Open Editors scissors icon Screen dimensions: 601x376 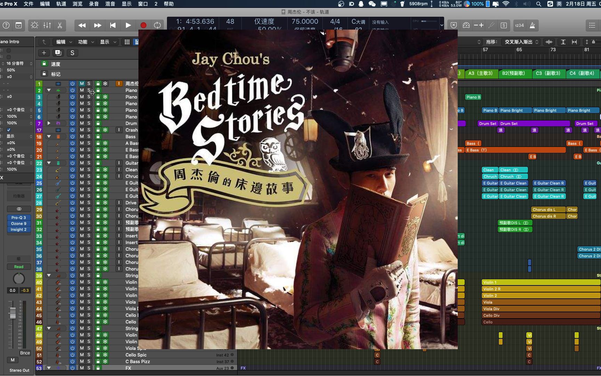tap(59, 25)
